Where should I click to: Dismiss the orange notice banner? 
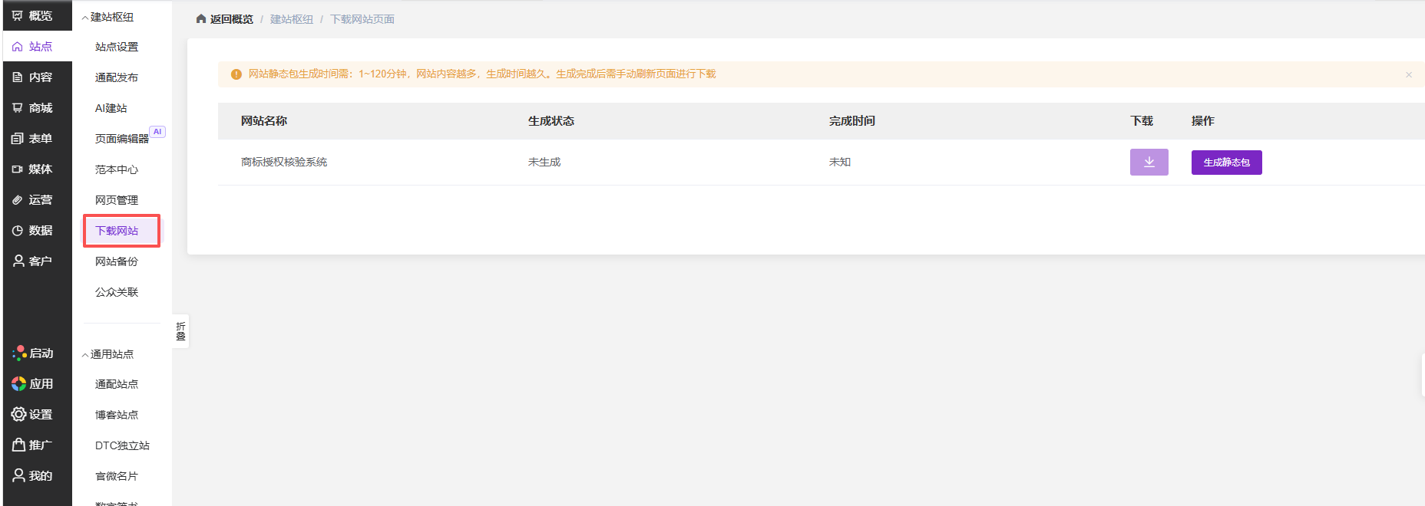pos(1409,74)
